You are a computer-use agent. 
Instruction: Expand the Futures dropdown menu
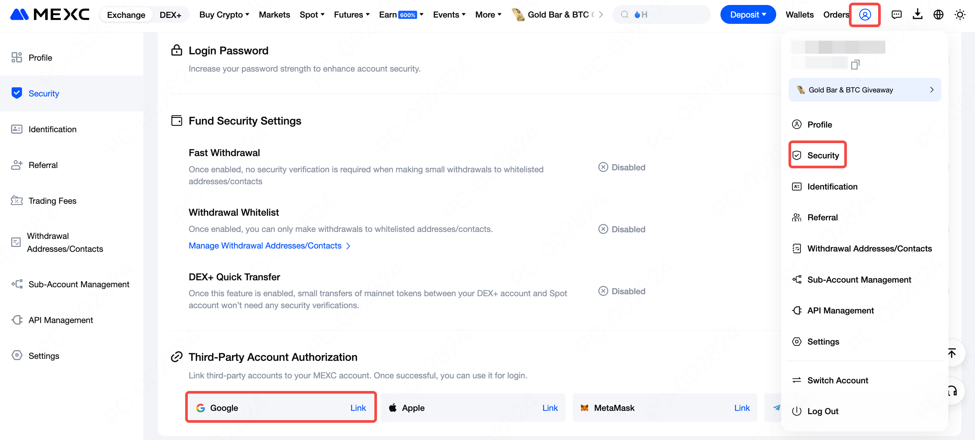(351, 15)
